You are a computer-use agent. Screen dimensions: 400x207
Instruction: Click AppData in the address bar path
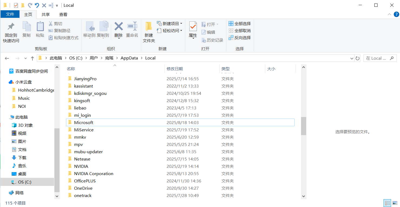[129, 58]
